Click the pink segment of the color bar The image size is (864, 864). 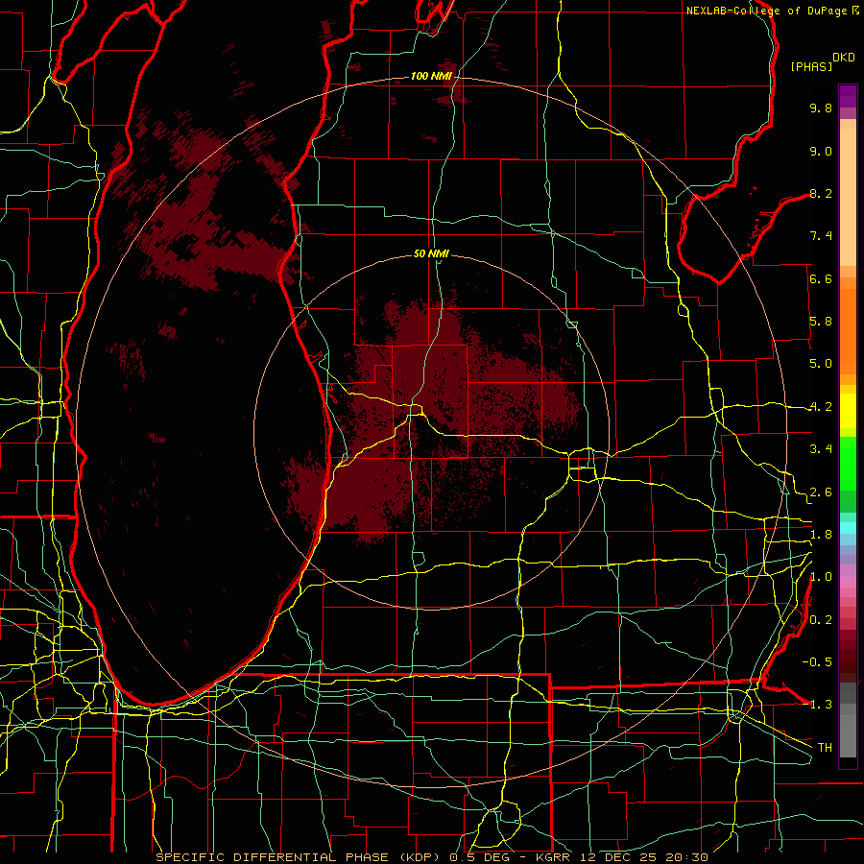(848, 582)
